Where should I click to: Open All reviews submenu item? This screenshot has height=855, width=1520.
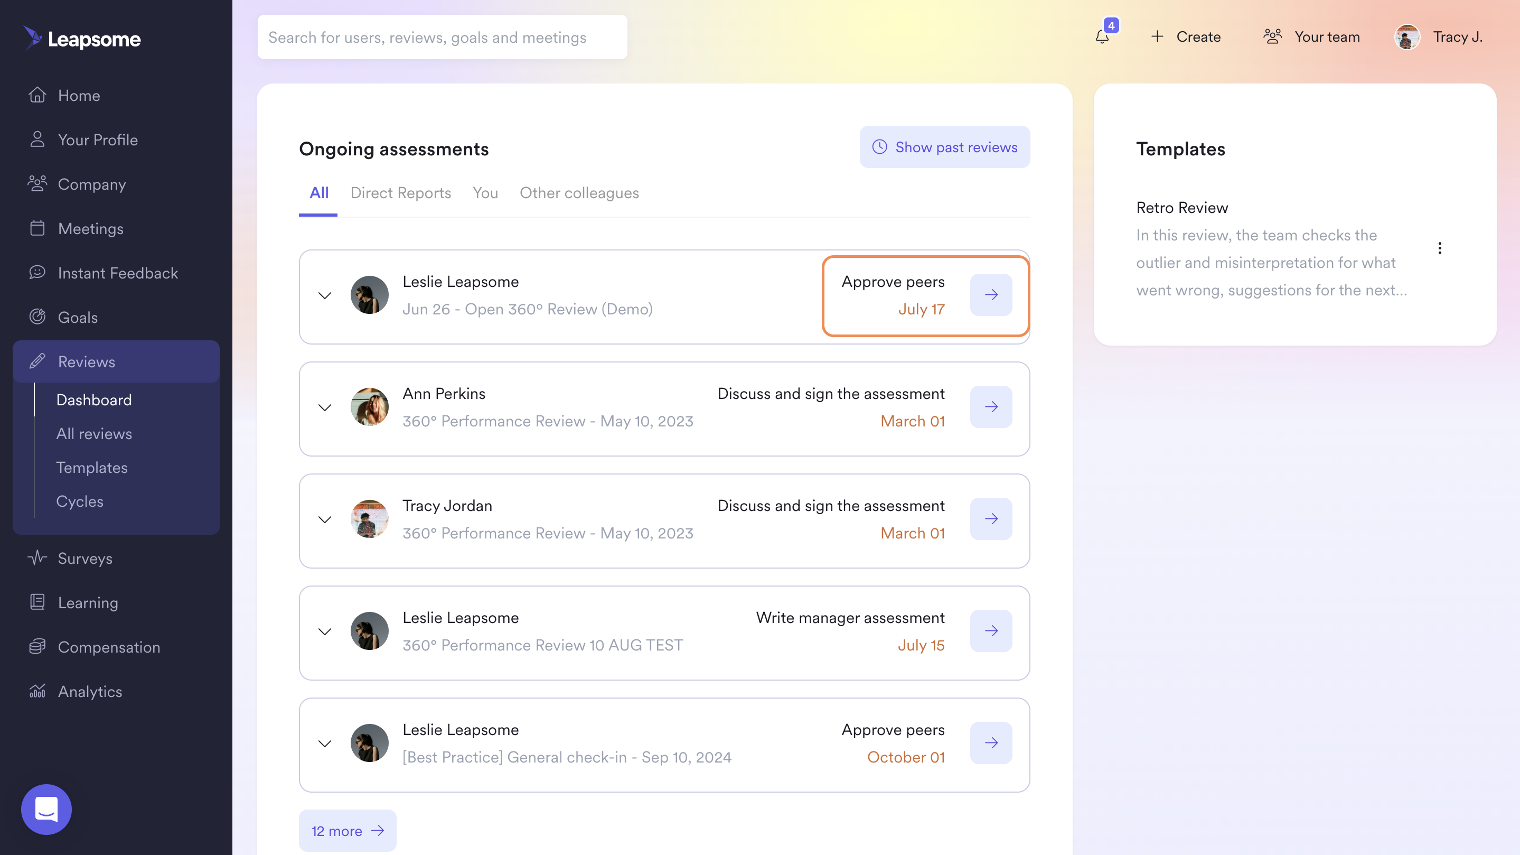tap(94, 433)
